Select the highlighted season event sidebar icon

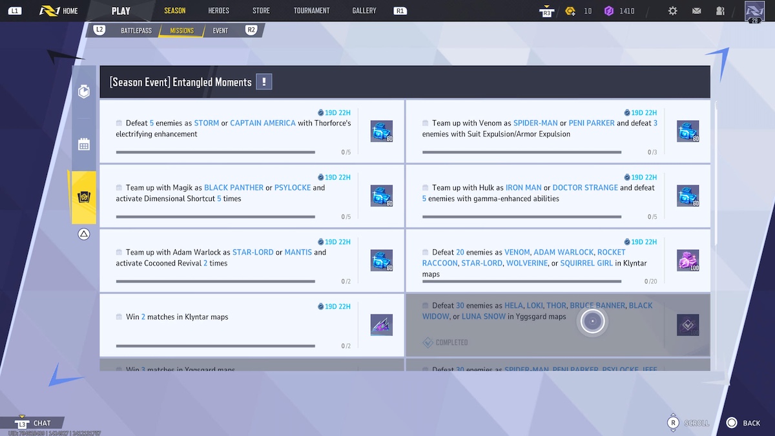point(84,197)
